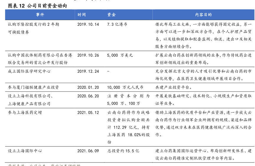Image resolution: width=255 pixels, height=166 pixels.
Task: Click the amount 10,000 万元人民币
Action: pyautogui.click(x=125, y=87)
